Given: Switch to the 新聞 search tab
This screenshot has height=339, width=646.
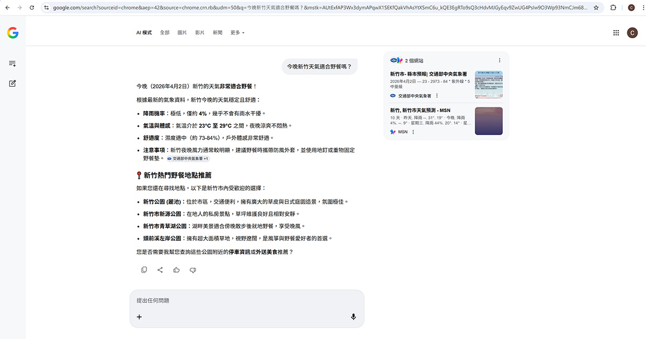Looking at the screenshot, I should pos(217,32).
